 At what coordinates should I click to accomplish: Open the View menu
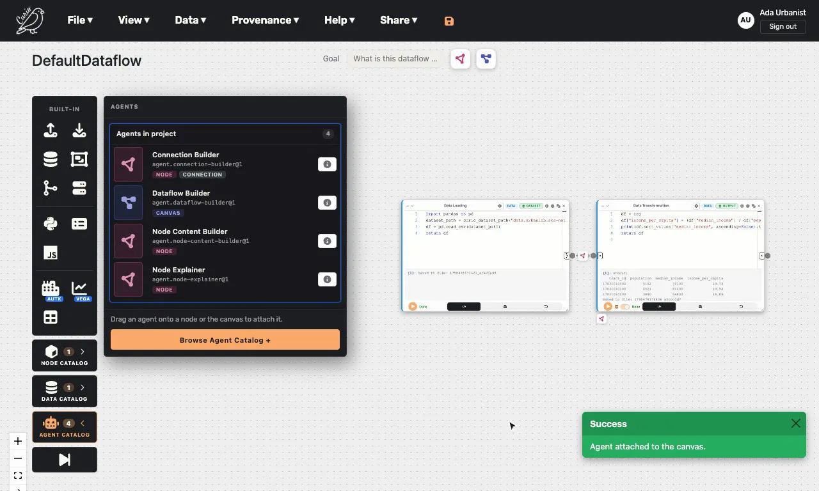(134, 20)
